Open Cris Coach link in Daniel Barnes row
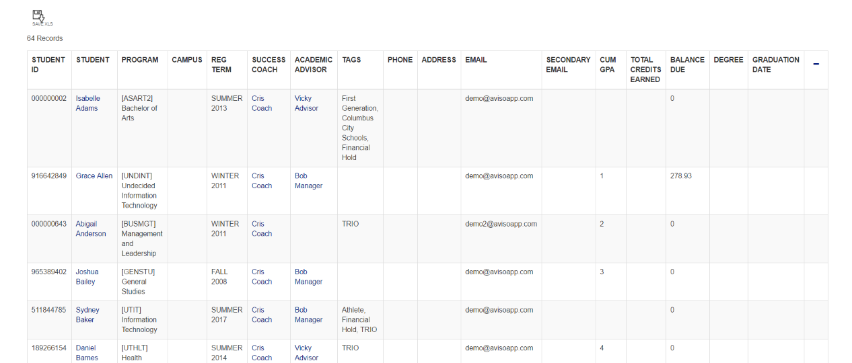Screen dimensions: 852x363 point(262,353)
